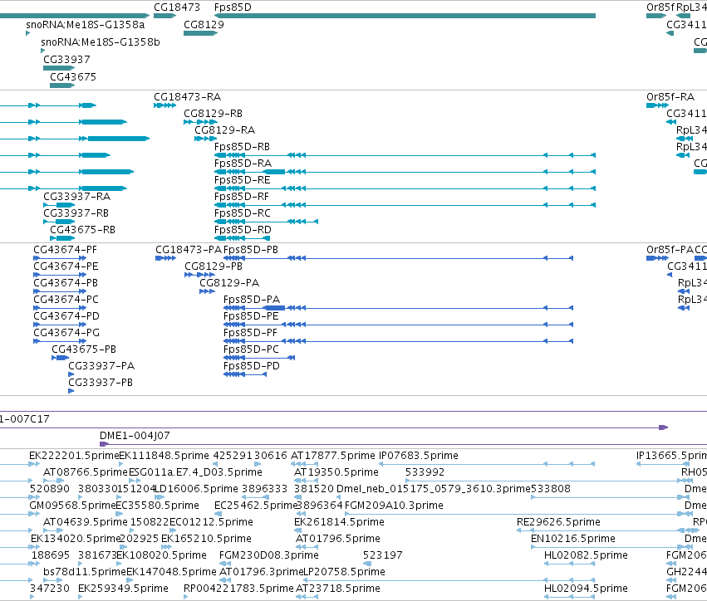Image resolution: width=707 pixels, height=601 pixels.
Task: Select transcript Fps85D-RE
Action: click(x=405, y=188)
